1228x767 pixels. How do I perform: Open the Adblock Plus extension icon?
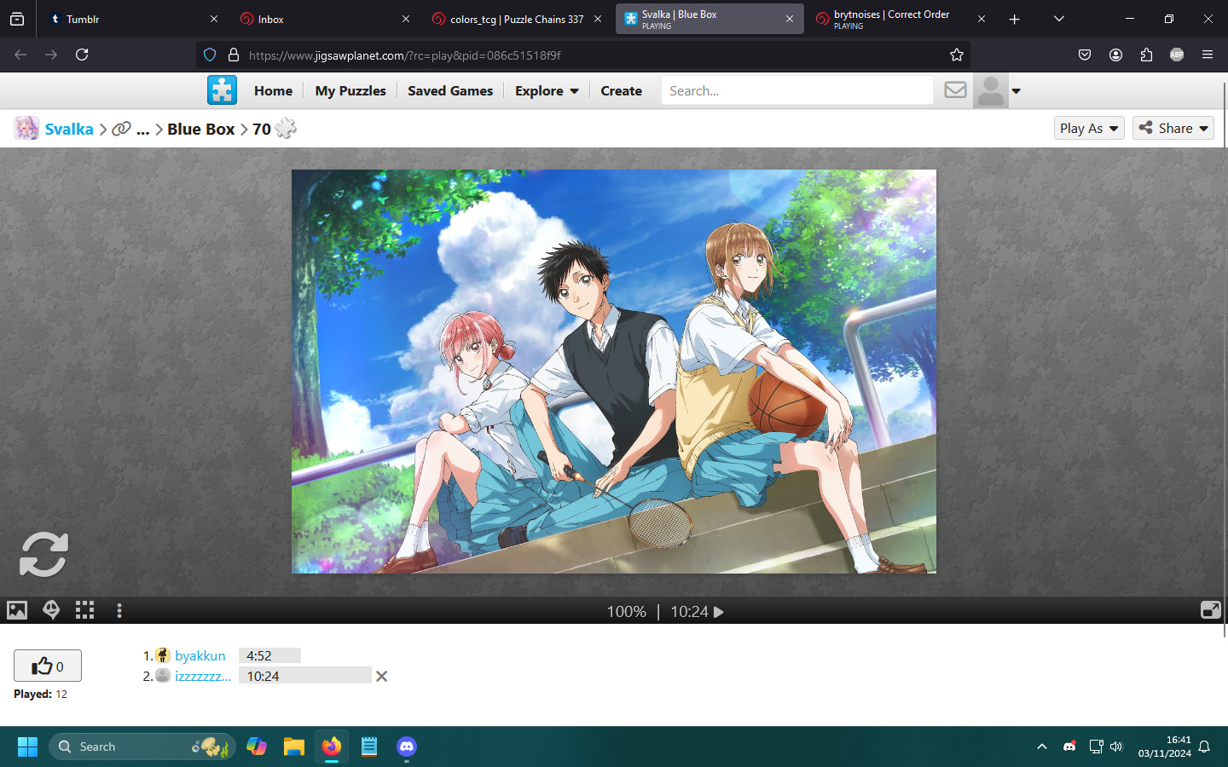point(1177,55)
